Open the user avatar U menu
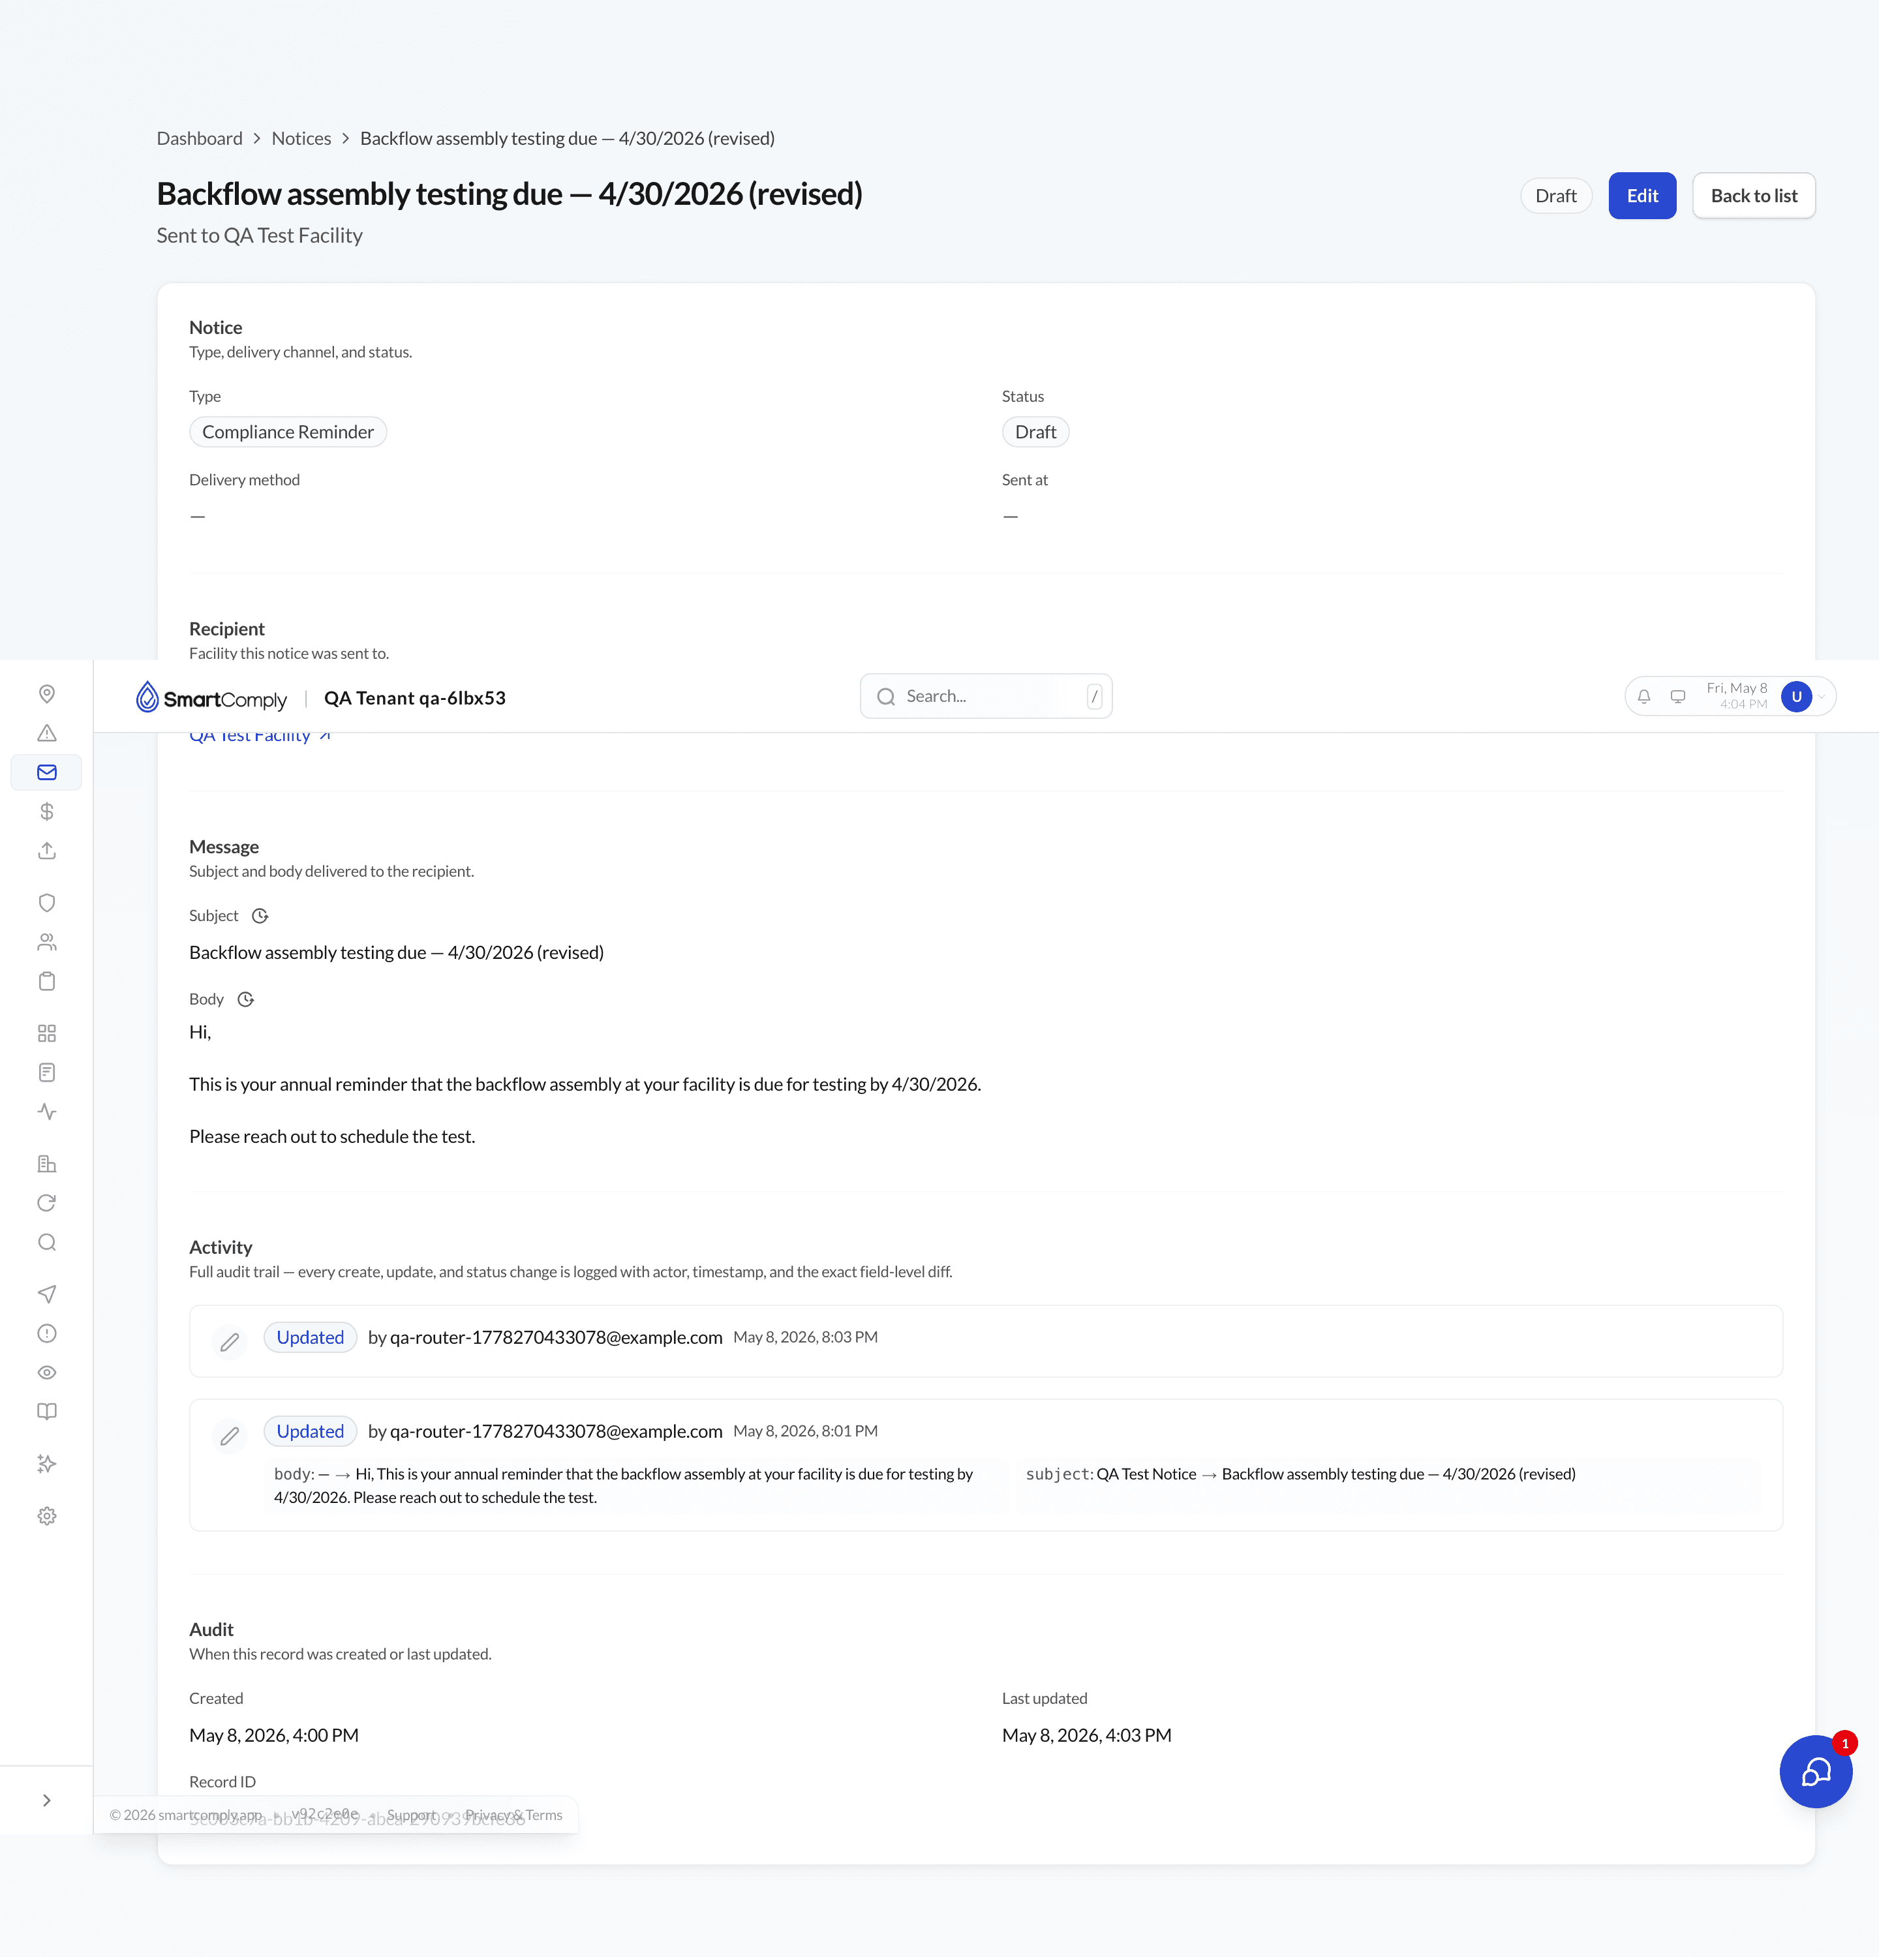This screenshot has width=1879, height=1957. 1796,697
